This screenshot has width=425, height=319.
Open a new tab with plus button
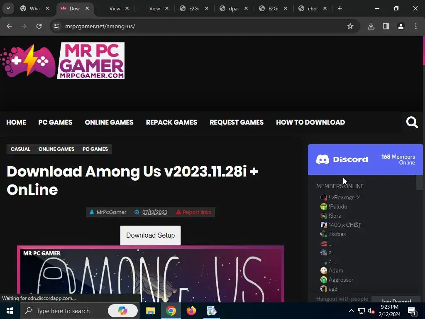pos(340,8)
